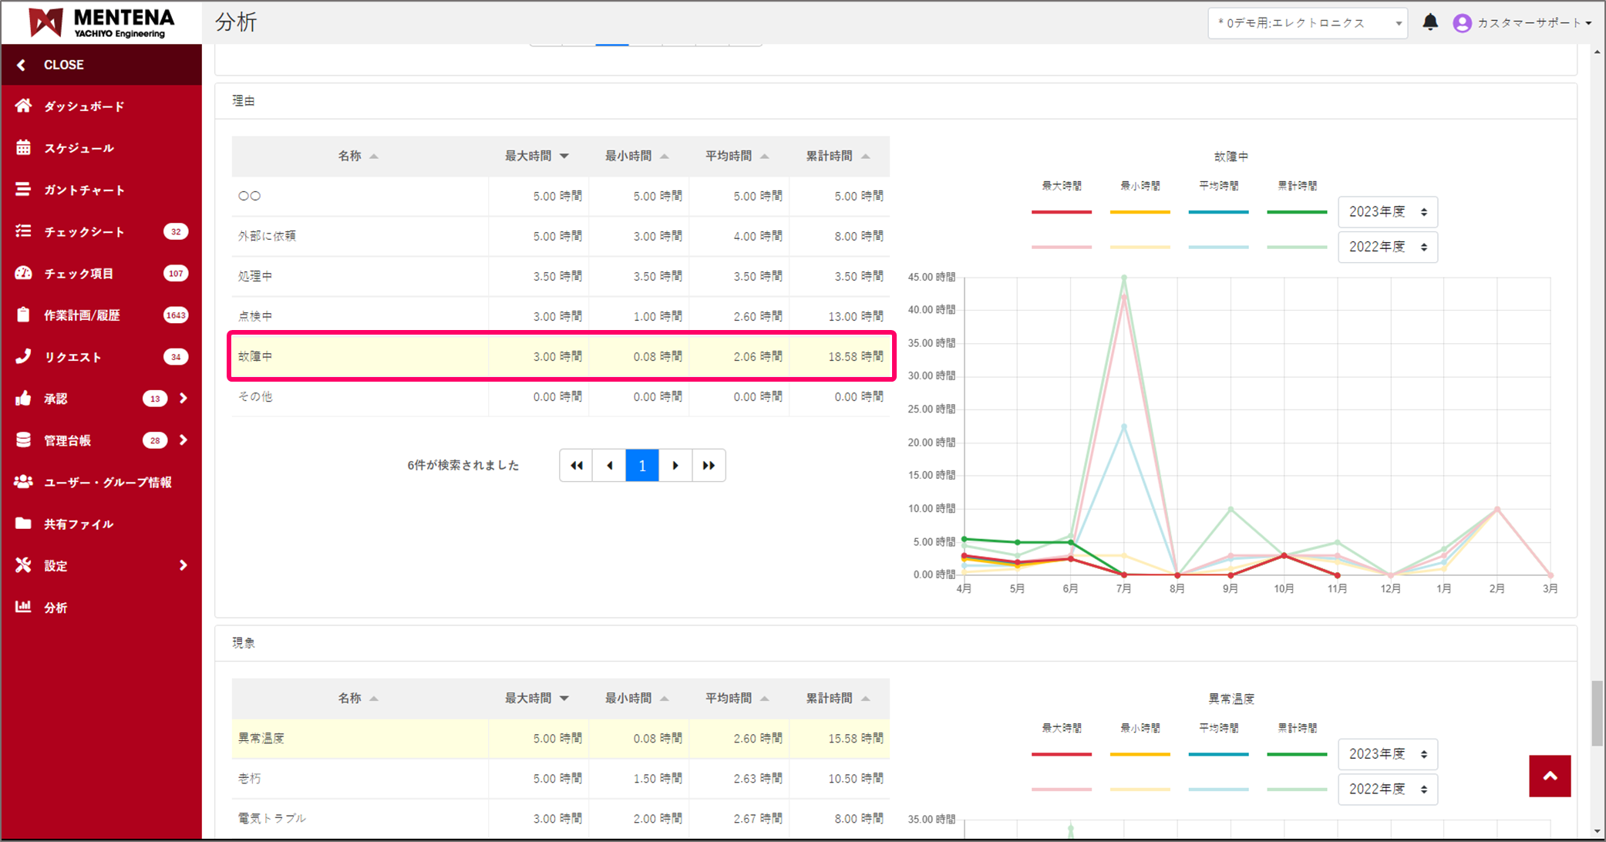Click the notification bell icon

point(1429,22)
